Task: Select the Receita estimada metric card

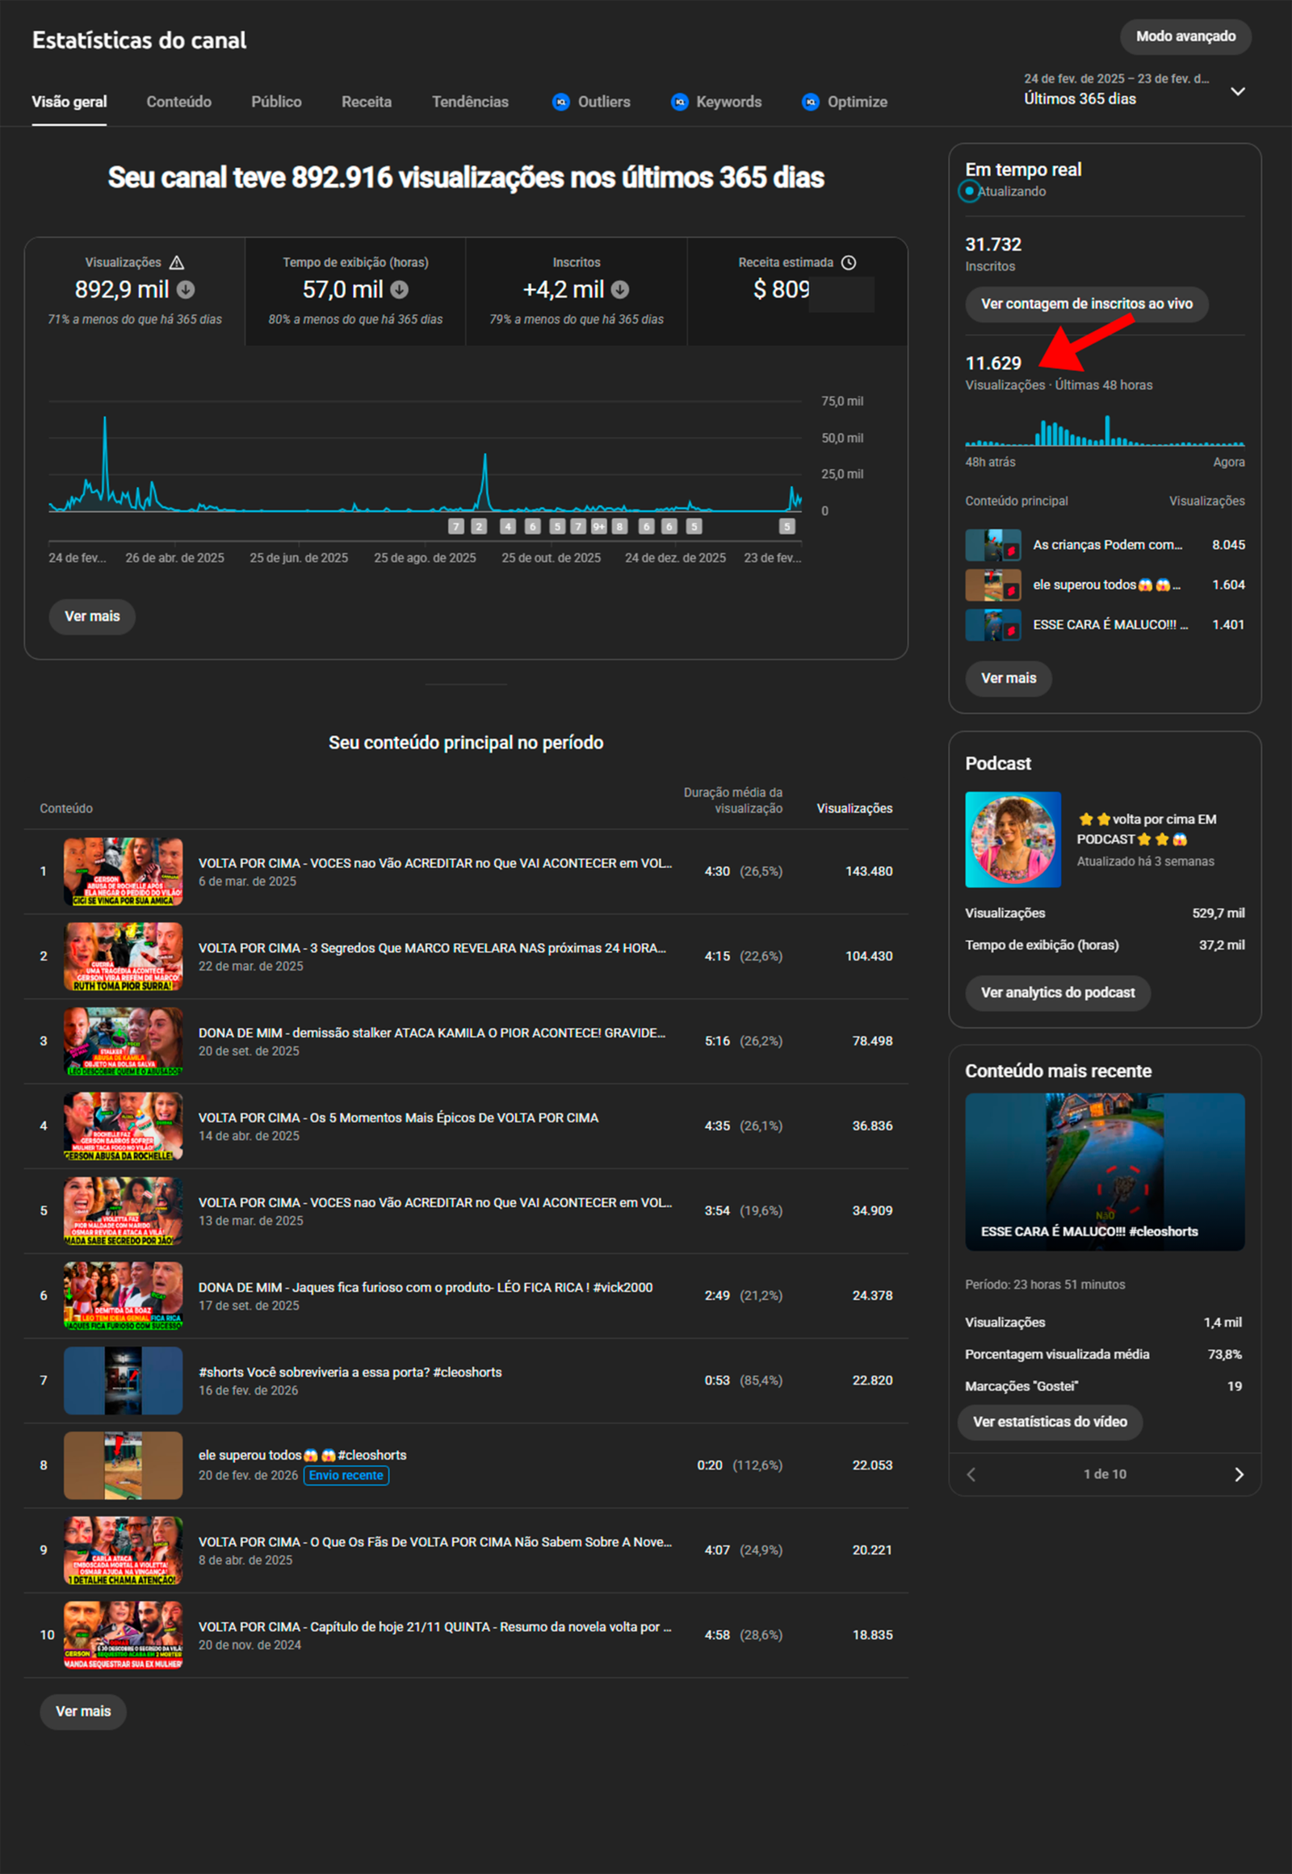Action: [797, 291]
